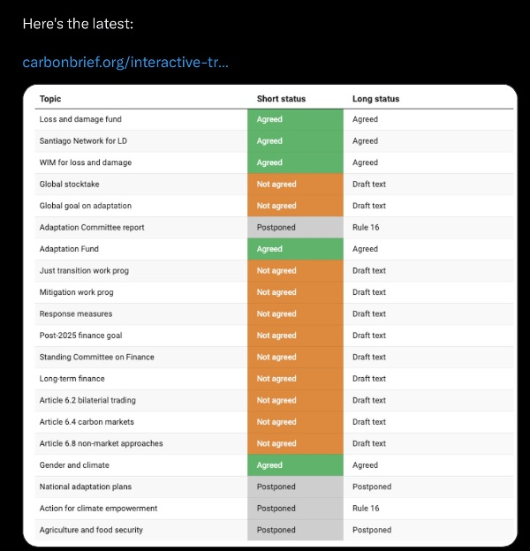Click the Article 6.2 bilateral trading topic
Viewport: 530px width, 551px height.
tap(87, 400)
